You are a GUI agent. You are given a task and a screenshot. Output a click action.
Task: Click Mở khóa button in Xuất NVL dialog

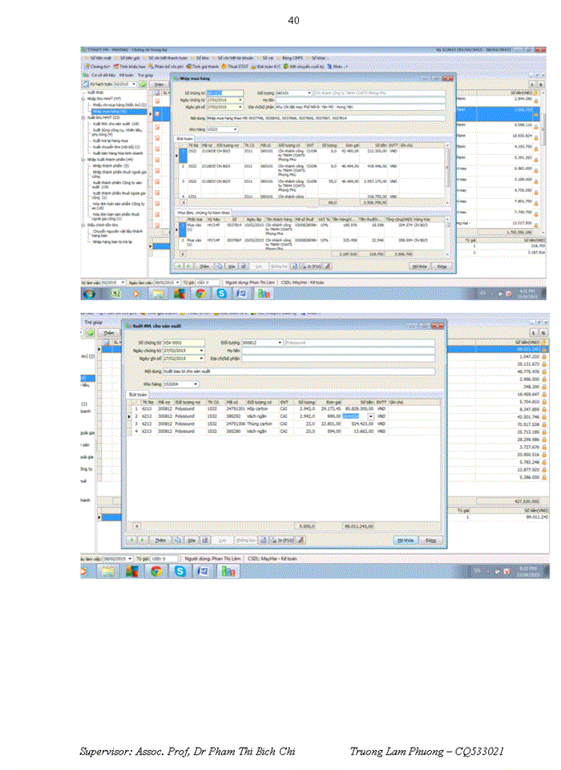click(x=406, y=540)
